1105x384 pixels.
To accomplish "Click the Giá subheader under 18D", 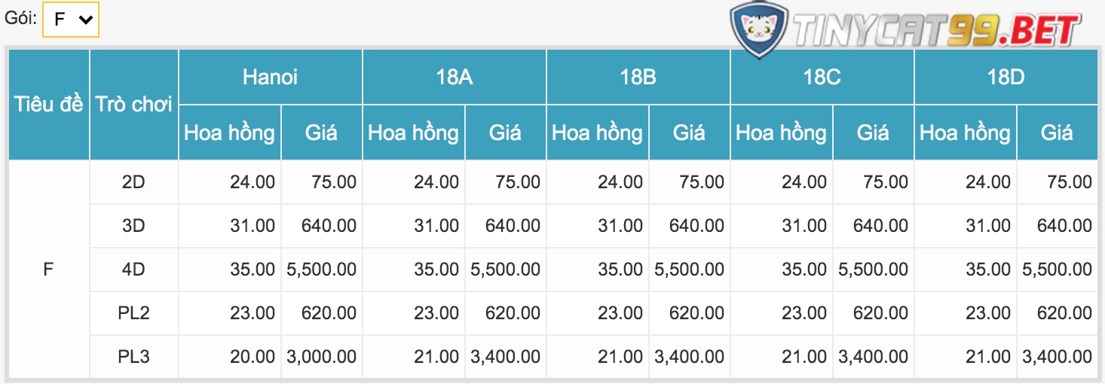I will click(1057, 133).
